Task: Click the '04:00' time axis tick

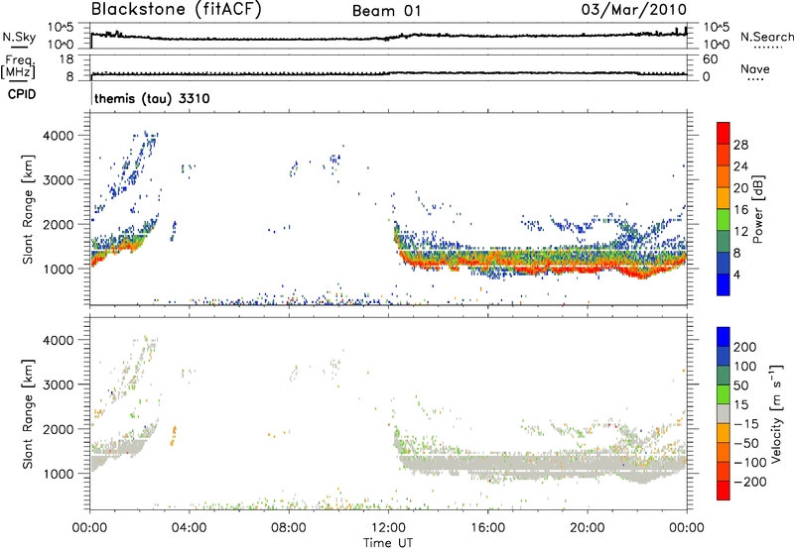Action: (189, 528)
